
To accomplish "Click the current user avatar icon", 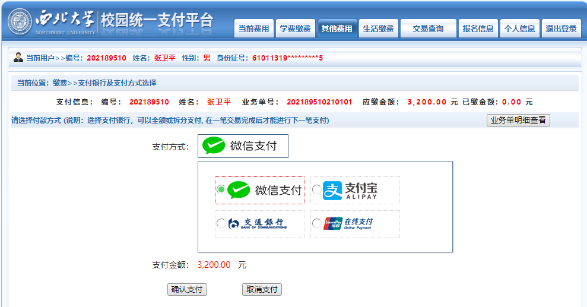I will pyautogui.click(x=18, y=58).
